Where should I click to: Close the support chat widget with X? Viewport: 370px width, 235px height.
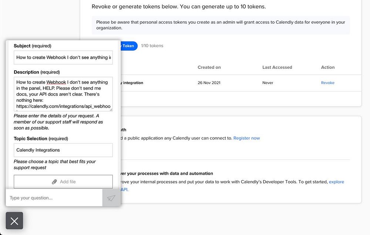pos(14,221)
